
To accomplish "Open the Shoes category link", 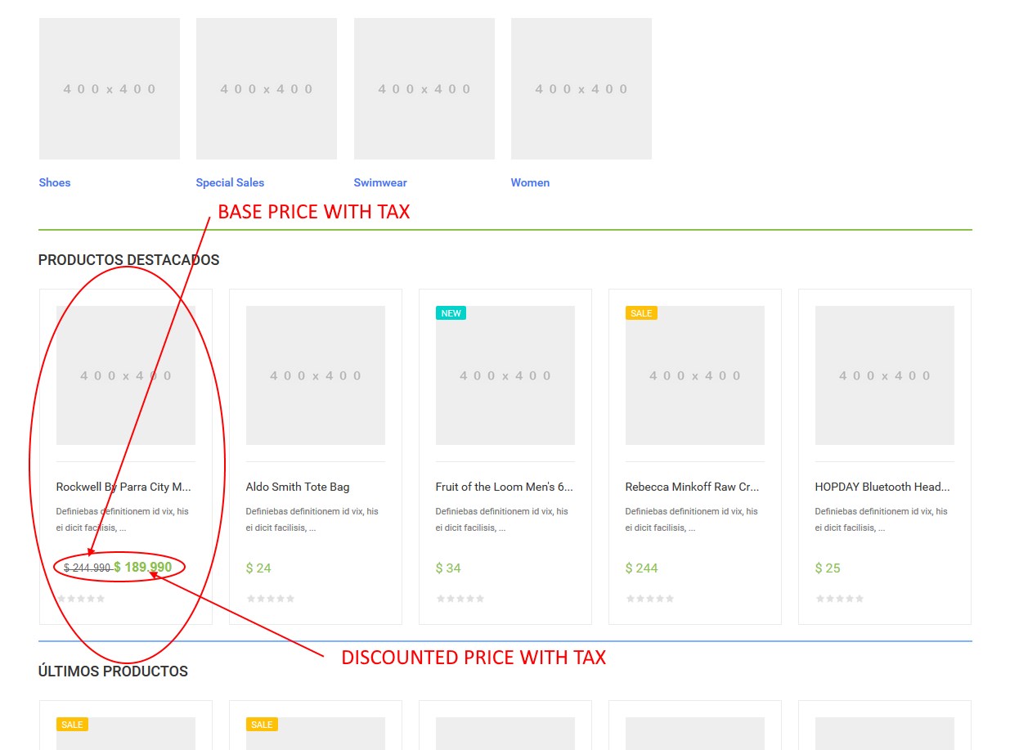I will pyautogui.click(x=54, y=182).
